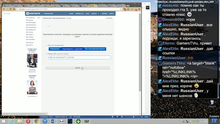Viewport: 220px width, 124px height.
Task: Open Alienware icon in taskbar
Action: [x=62, y=121]
